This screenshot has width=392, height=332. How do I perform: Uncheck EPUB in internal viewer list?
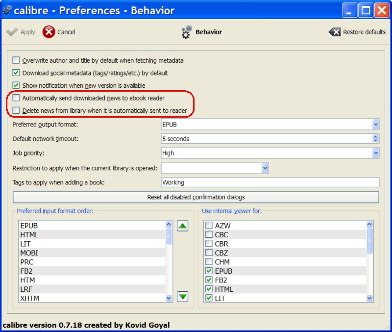[x=209, y=271]
